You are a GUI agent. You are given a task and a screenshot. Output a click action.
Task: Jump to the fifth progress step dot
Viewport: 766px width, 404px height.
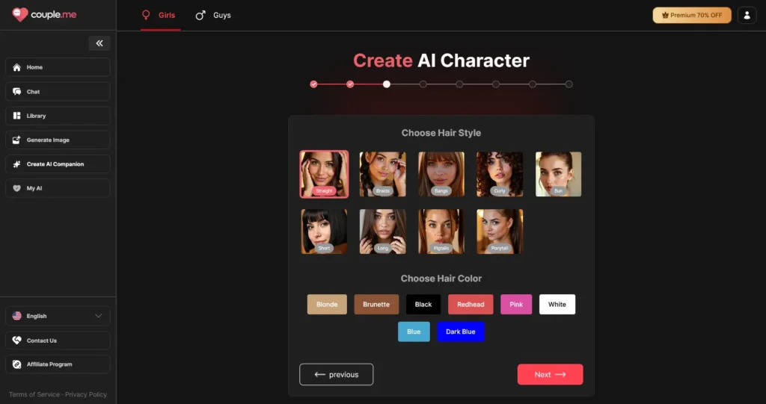[460, 84]
